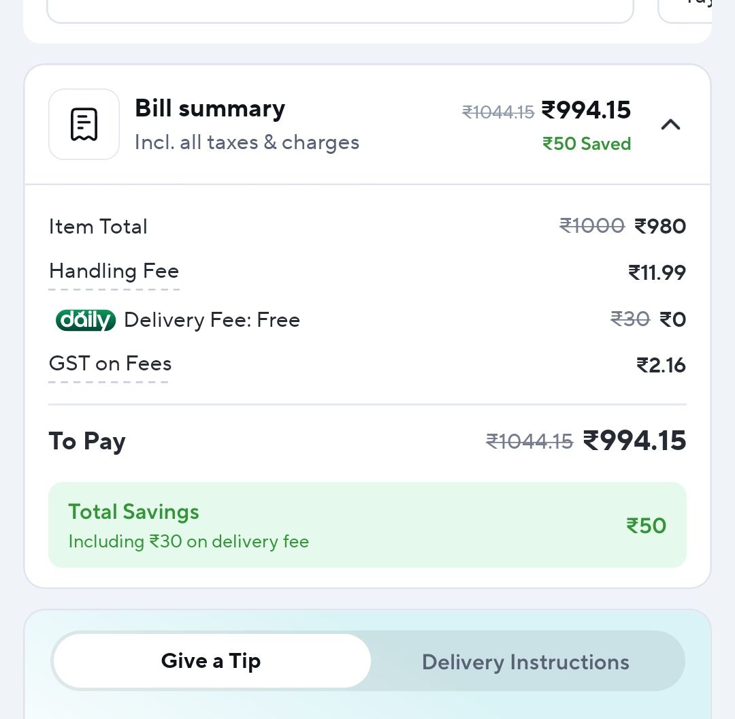The height and width of the screenshot is (719, 735).
Task: Click the Bill summary heading
Action: point(210,109)
